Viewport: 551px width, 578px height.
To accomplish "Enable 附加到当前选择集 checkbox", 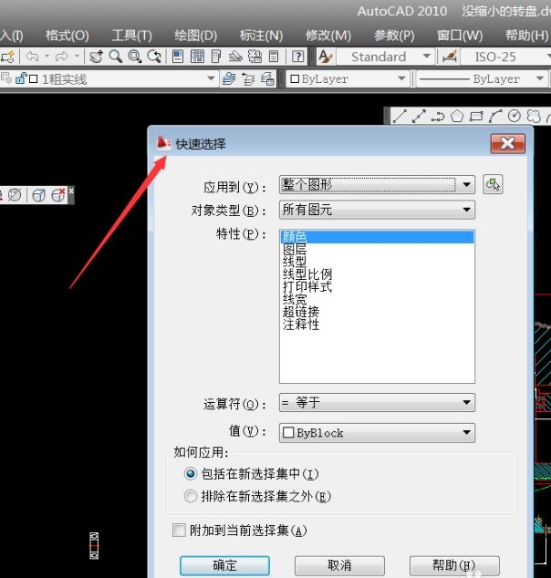I will pyautogui.click(x=179, y=530).
